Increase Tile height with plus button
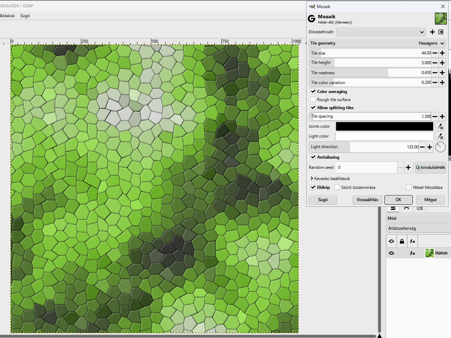Image resolution: width=451 pixels, height=338 pixels. (x=442, y=63)
